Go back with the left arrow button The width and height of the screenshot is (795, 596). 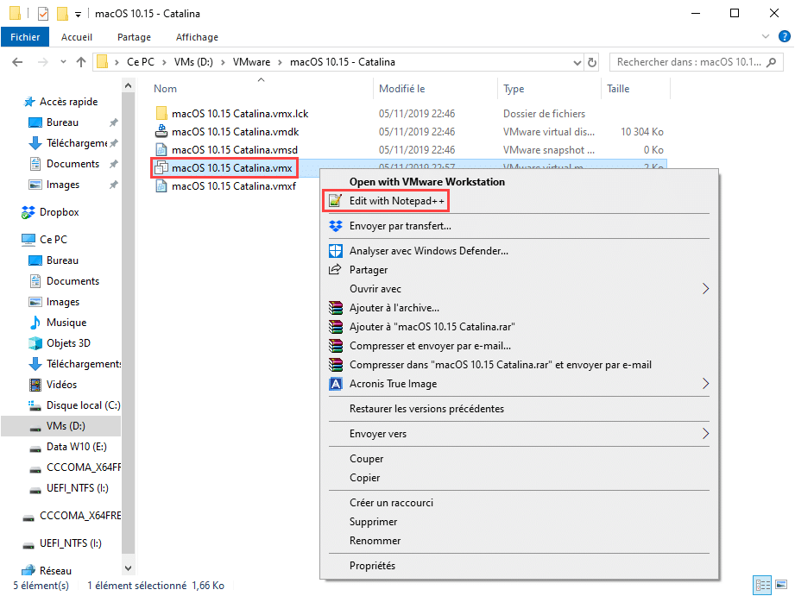point(17,62)
